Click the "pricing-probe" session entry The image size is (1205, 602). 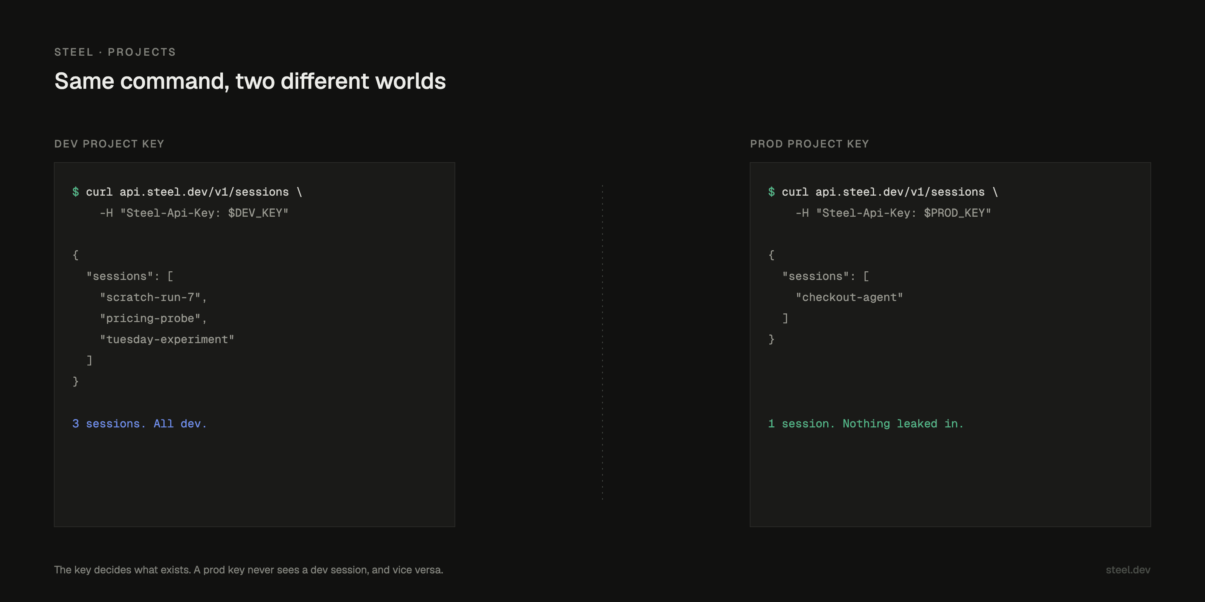(x=153, y=318)
